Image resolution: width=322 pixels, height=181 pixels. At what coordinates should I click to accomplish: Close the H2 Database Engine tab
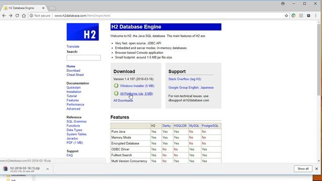coord(43,8)
